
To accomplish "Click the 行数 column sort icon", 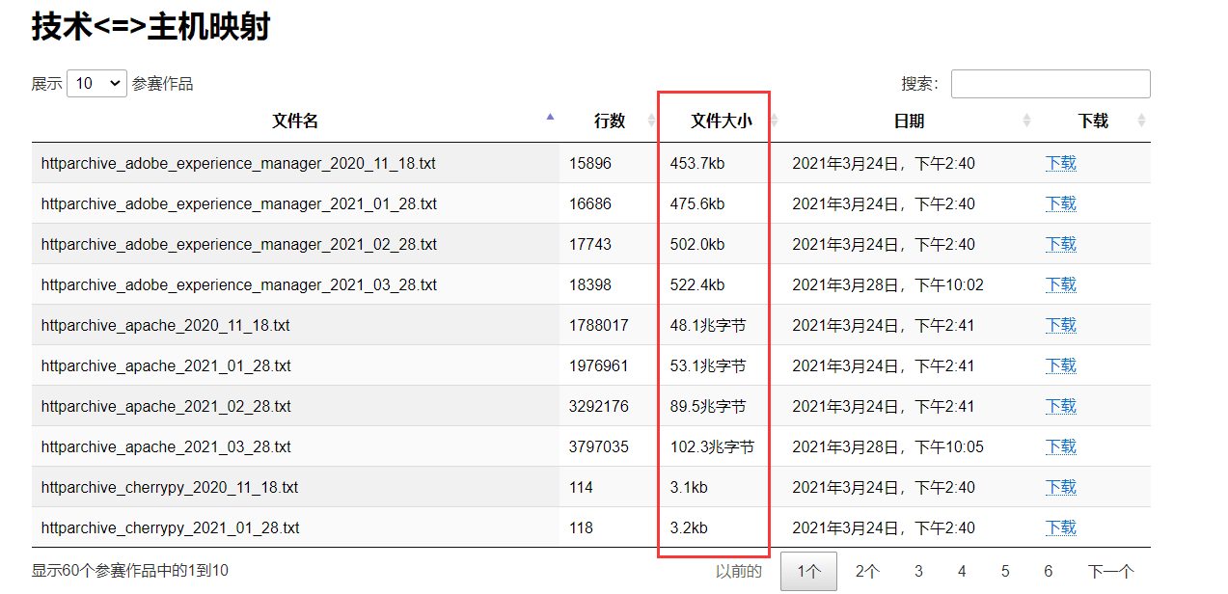I will (651, 121).
